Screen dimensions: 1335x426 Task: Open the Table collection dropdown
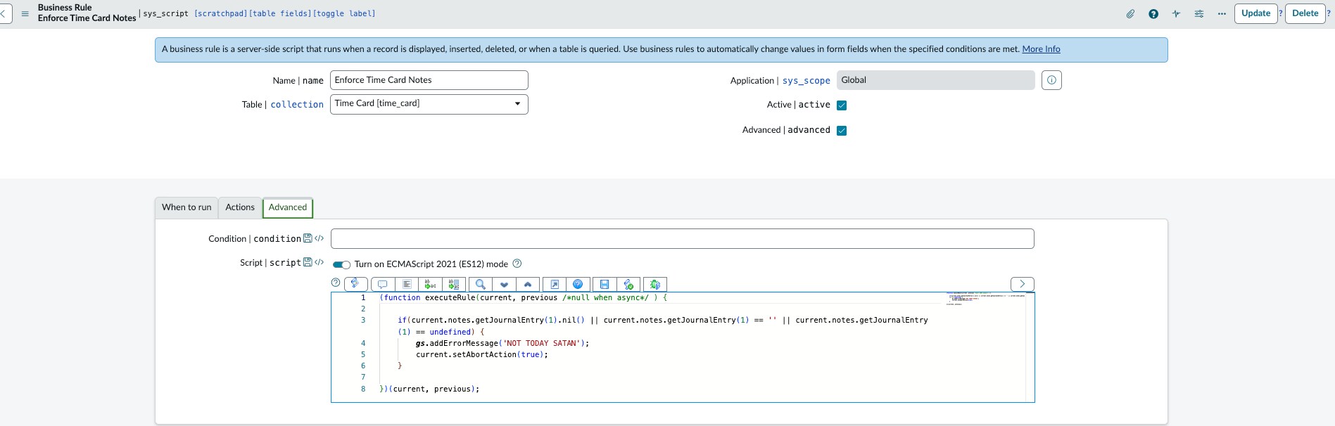click(429, 104)
